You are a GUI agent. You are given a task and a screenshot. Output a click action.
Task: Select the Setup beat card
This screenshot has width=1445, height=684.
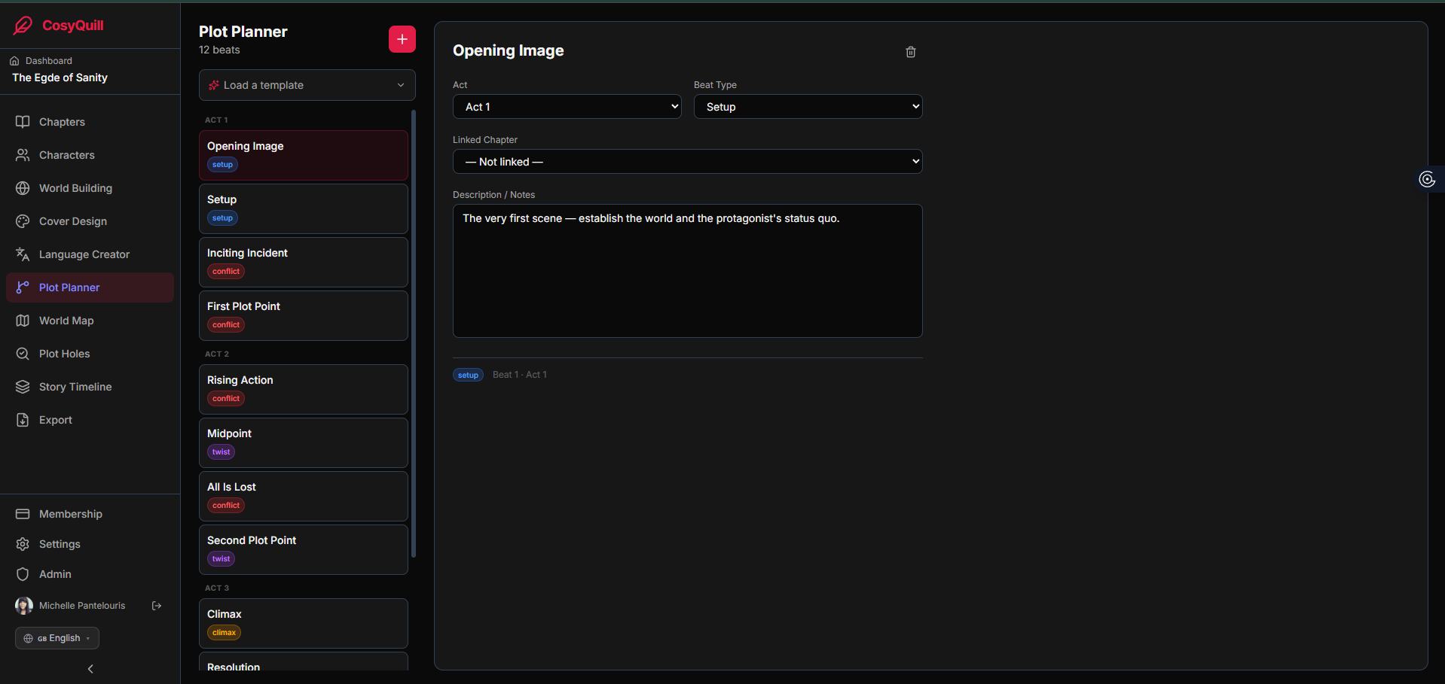(x=304, y=208)
